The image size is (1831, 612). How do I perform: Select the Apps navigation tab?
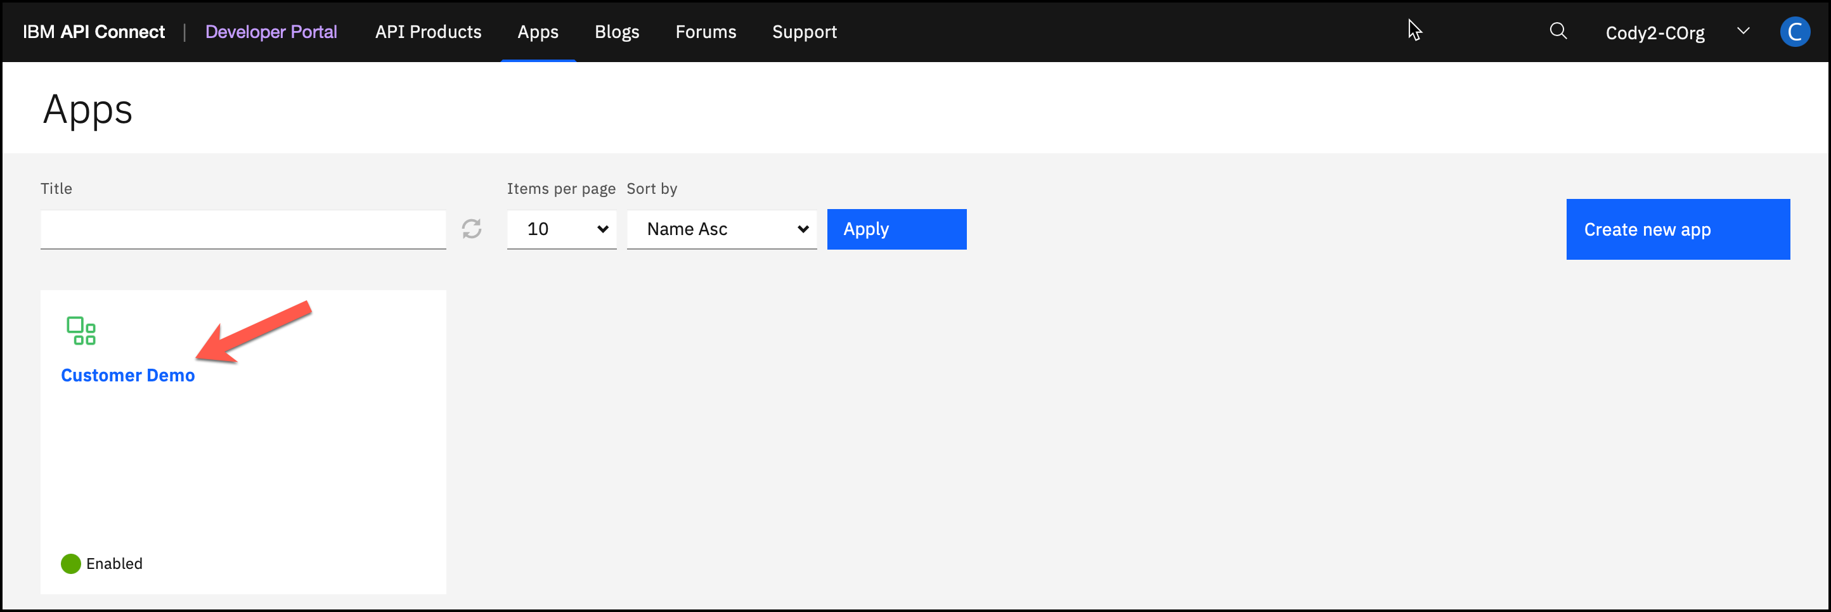(x=538, y=32)
